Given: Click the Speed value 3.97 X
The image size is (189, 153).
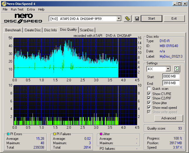Looking at the screenshot, I should [x=178, y=147].
